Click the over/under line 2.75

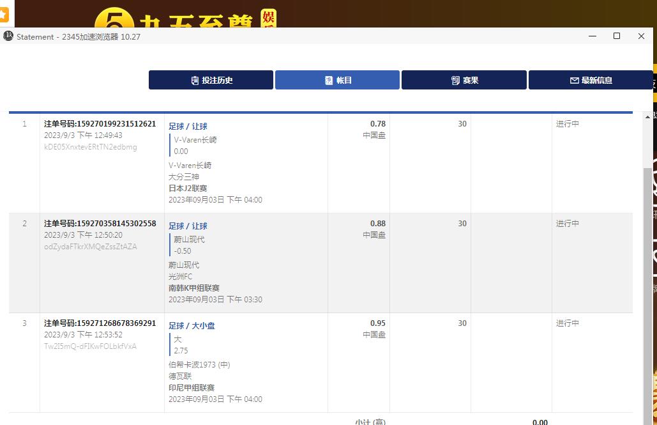coord(181,351)
